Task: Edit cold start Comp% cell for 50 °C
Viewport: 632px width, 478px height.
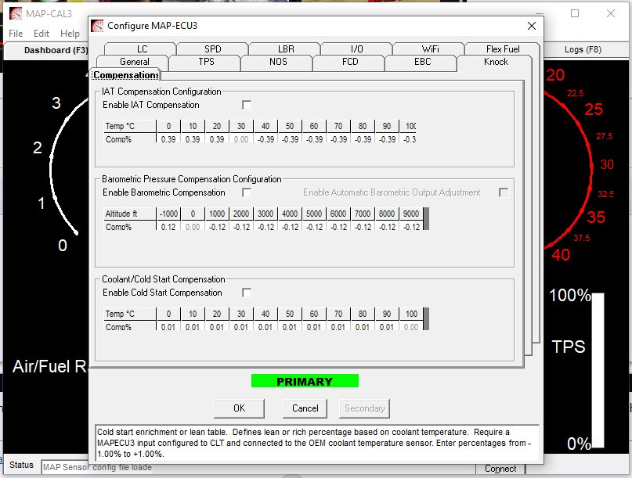Action: [290, 327]
